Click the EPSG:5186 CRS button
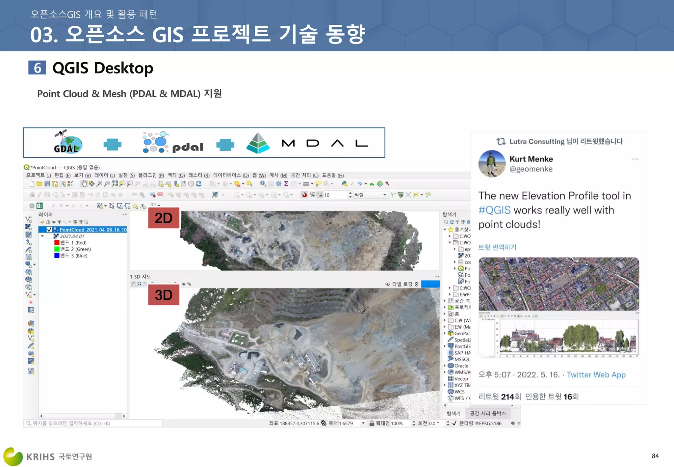Image resolution: width=674 pixels, height=467 pixels. click(490, 423)
